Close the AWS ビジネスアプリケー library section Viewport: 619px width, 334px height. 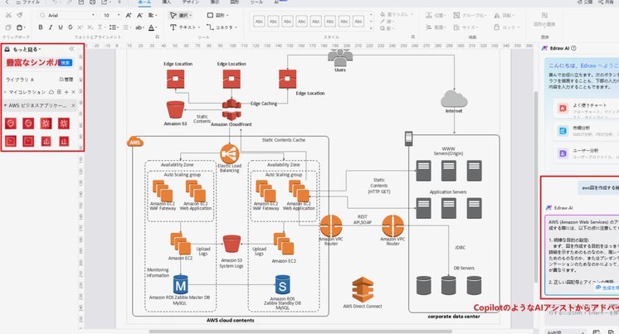(x=73, y=105)
